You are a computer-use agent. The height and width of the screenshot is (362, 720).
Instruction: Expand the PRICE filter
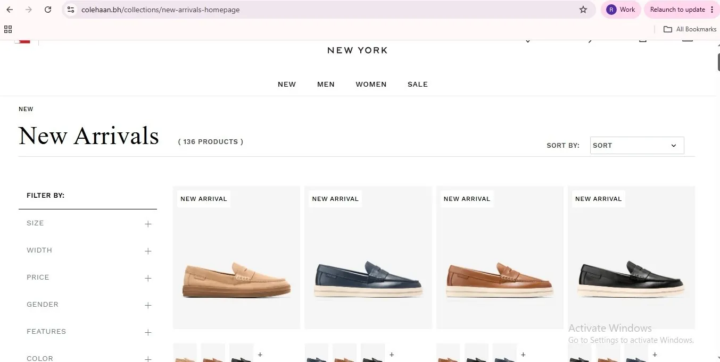pos(89,277)
